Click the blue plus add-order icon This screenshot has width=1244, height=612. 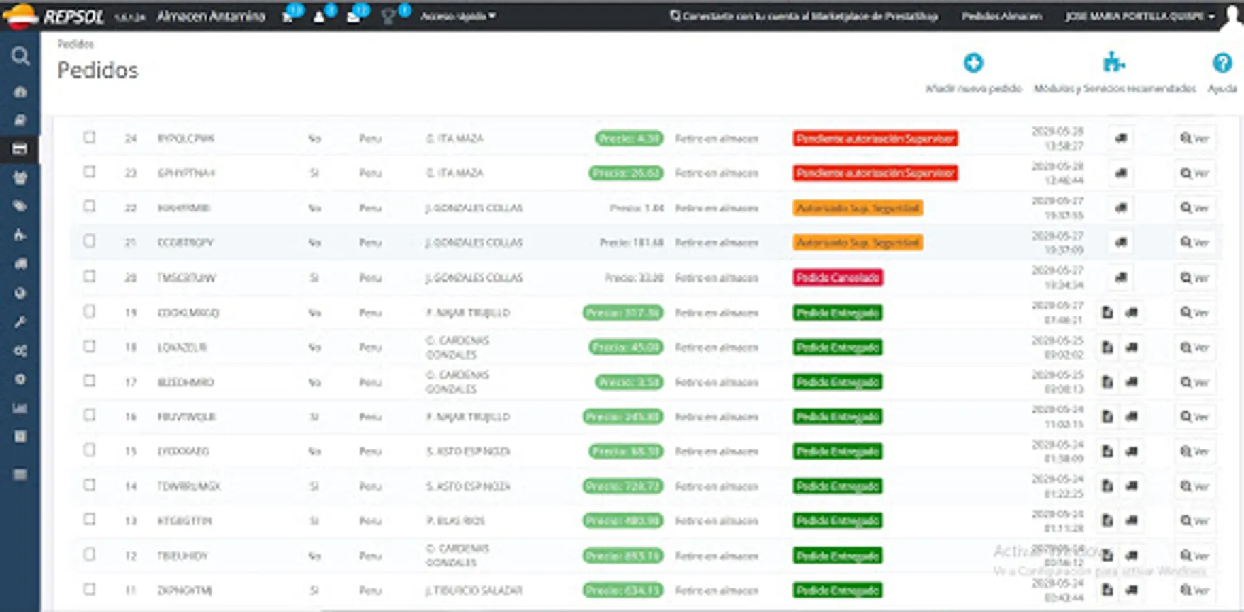(x=973, y=63)
